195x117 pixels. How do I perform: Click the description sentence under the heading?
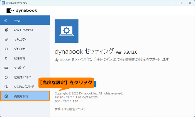tap(113, 59)
